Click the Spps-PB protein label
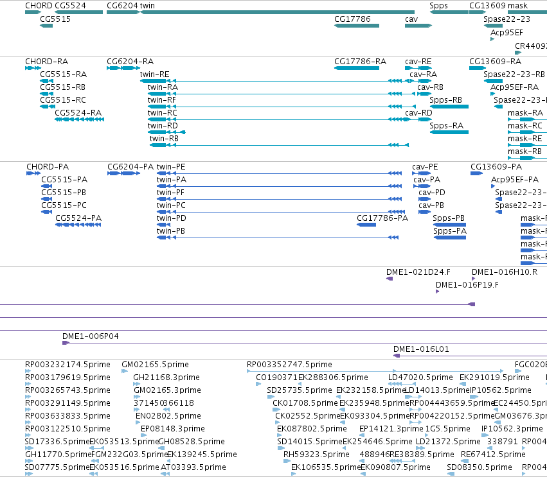 tap(449, 218)
